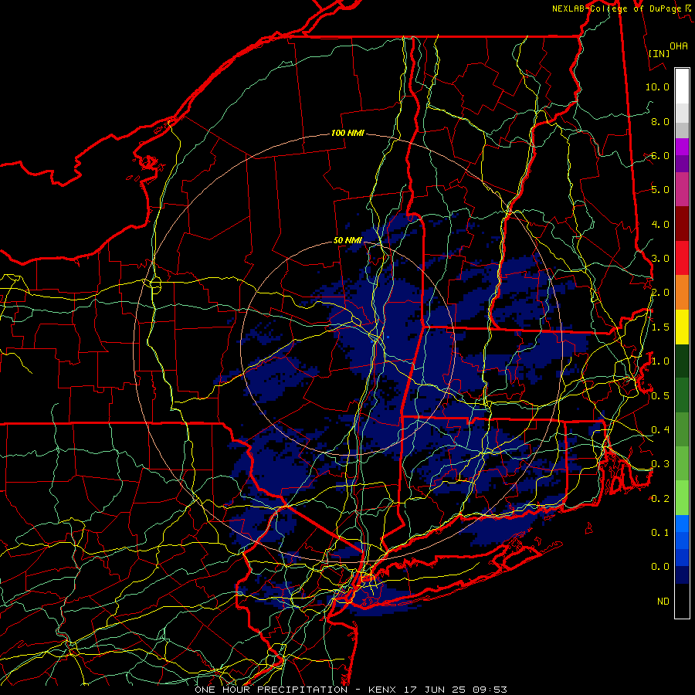This screenshot has width=695, height=695.
Task: Click the ND legend label
Action: 663,602
